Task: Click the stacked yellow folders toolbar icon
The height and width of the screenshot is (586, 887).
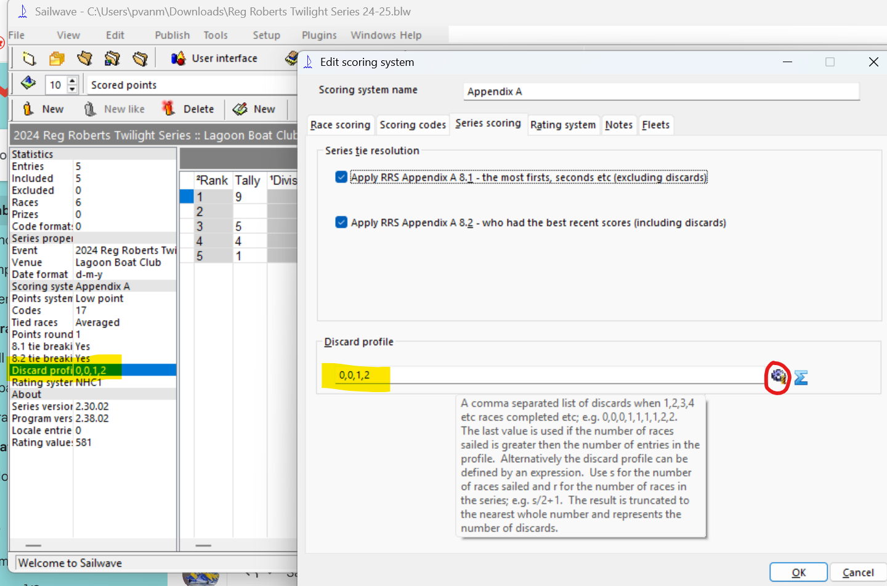Action: pos(57,58)
